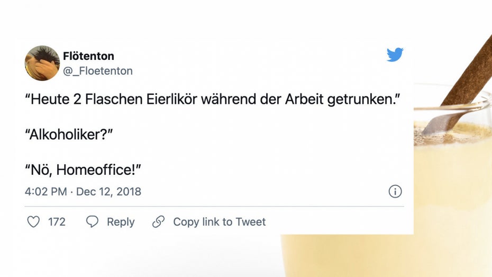Click the 4:02 PM time stamp
The width and height of the screenshot is (492, 277).
(45, 191)
